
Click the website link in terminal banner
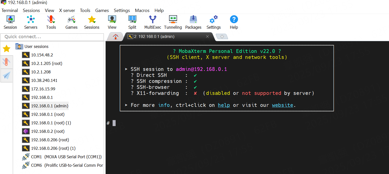[x=283, y=105]
